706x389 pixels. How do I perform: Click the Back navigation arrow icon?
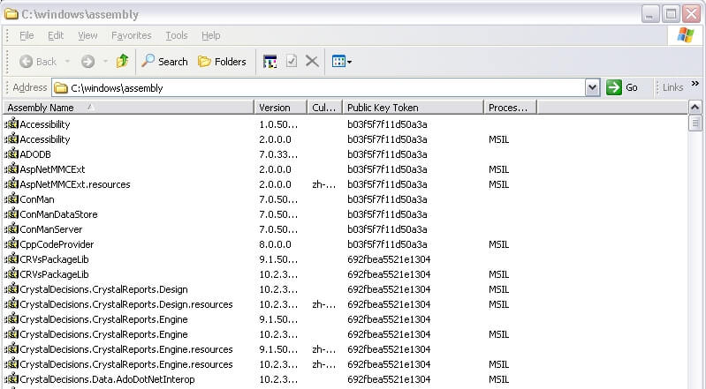click(27, 62)
